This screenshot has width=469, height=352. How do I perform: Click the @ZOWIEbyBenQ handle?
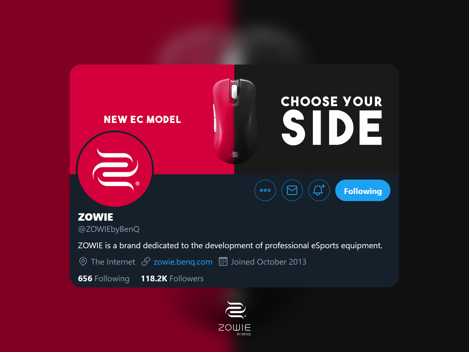109,229
